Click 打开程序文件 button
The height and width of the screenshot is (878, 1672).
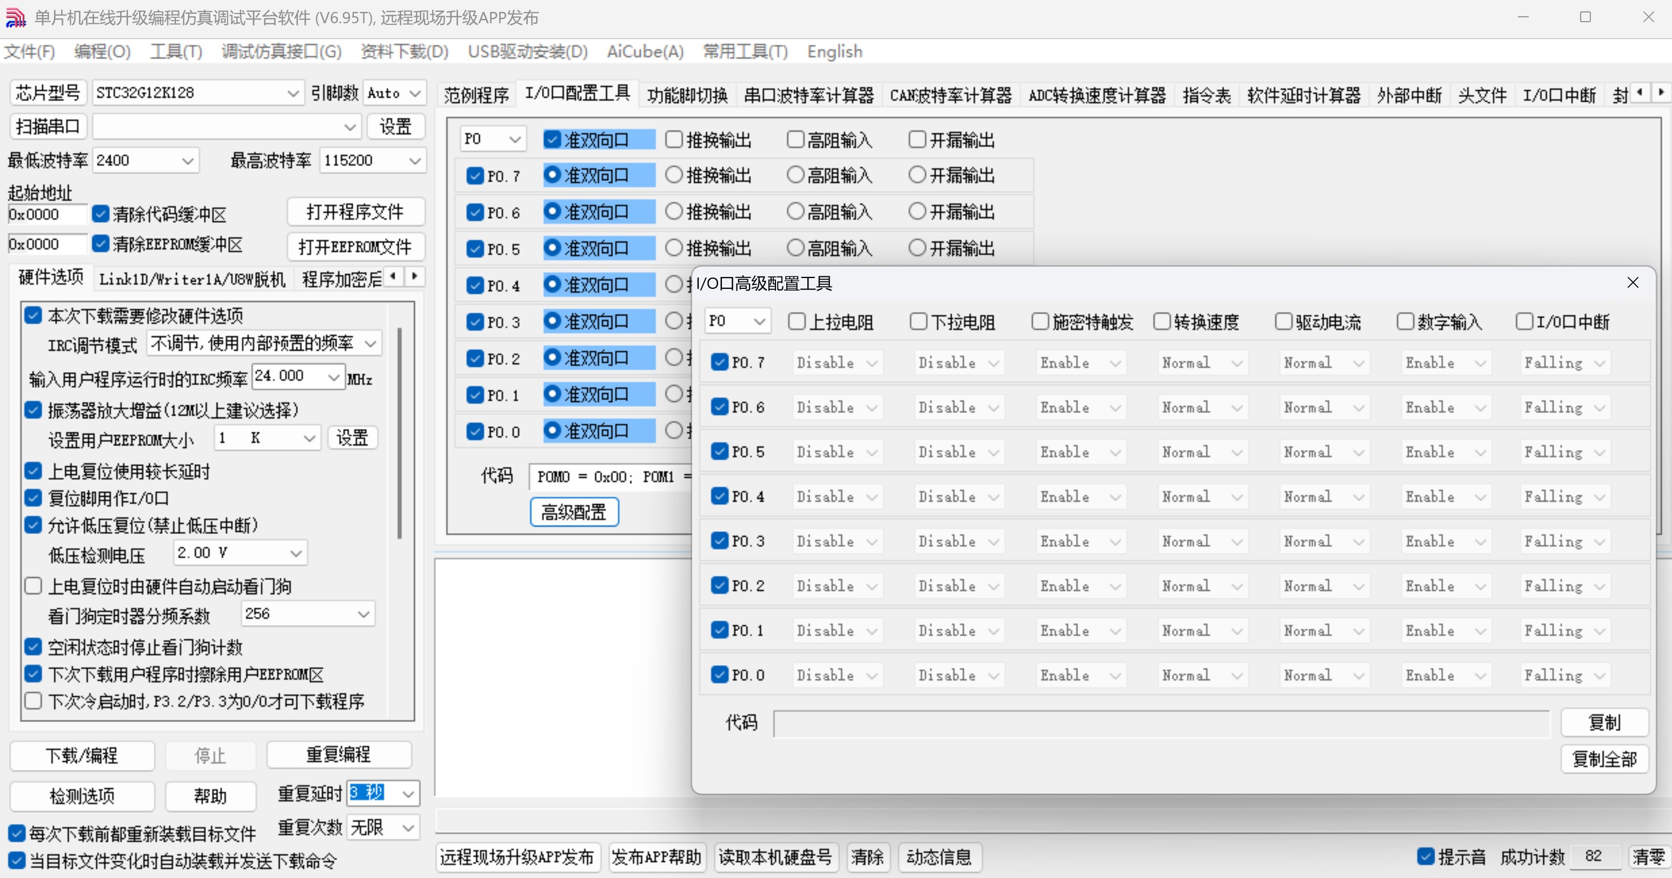355,212
